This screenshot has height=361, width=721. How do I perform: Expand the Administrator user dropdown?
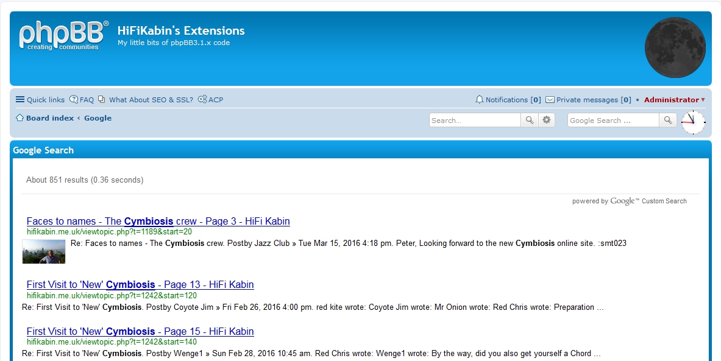click(x=674, y=100)
